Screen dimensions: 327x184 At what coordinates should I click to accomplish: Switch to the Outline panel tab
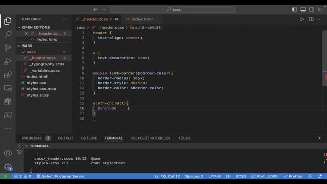coord(88,138)
